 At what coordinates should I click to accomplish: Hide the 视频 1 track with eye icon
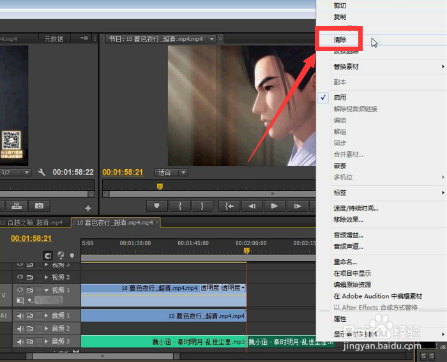click(x=20, y=290)
